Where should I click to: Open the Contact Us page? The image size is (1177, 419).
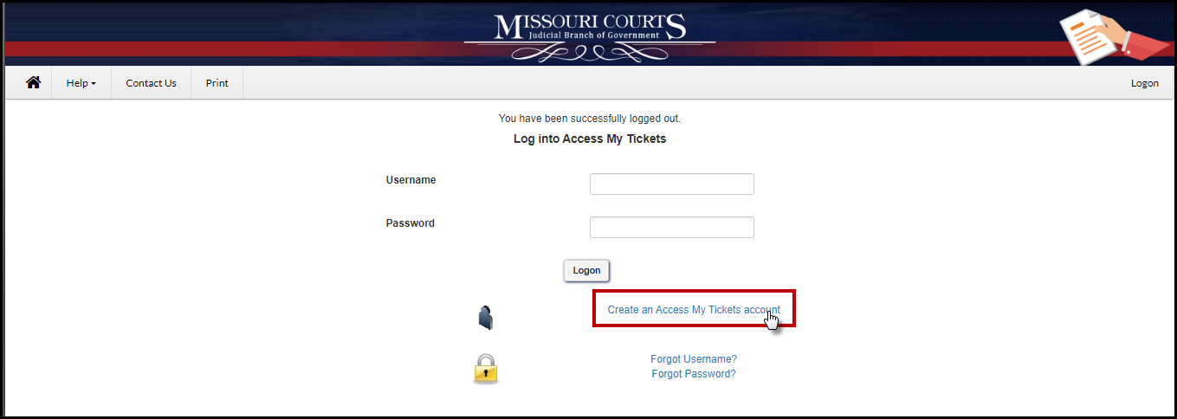151,83
